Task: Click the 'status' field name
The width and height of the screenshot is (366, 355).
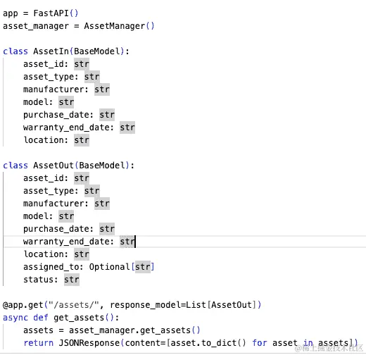Action: click(39, 280)
